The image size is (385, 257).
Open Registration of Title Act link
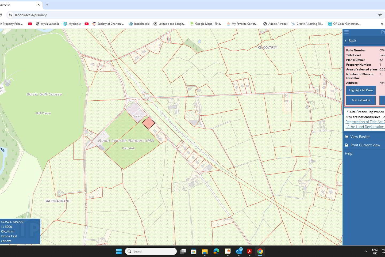point(365,122)
